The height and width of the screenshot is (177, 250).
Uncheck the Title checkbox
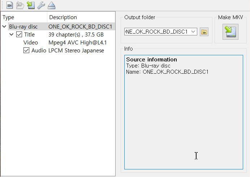19,34
